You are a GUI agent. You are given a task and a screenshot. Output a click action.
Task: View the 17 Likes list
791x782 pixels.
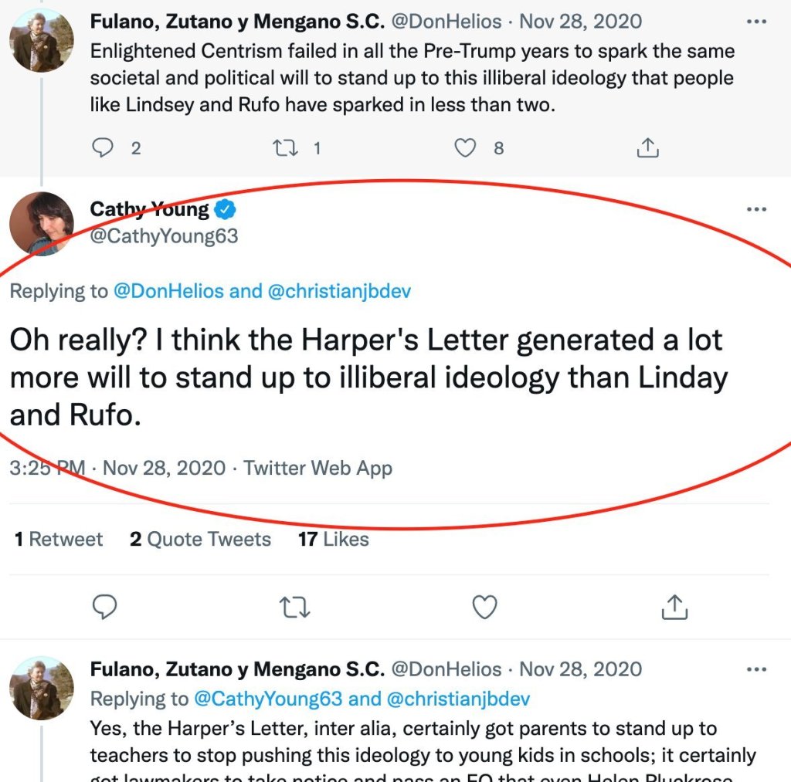tap(333, 539)
